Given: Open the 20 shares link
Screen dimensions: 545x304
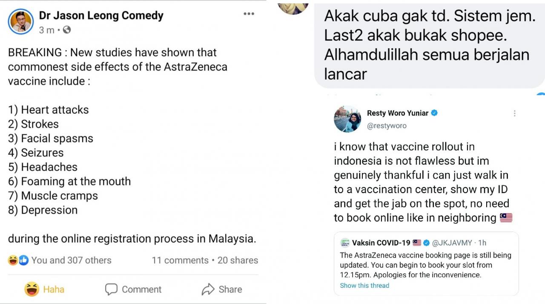Looking at the screenshot, I should [238, 260].
